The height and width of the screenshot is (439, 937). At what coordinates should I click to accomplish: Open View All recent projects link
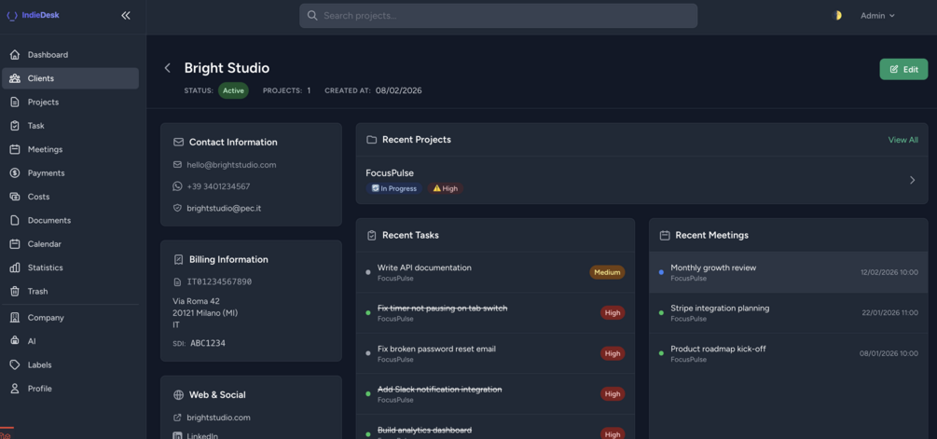tap(903, 140)
